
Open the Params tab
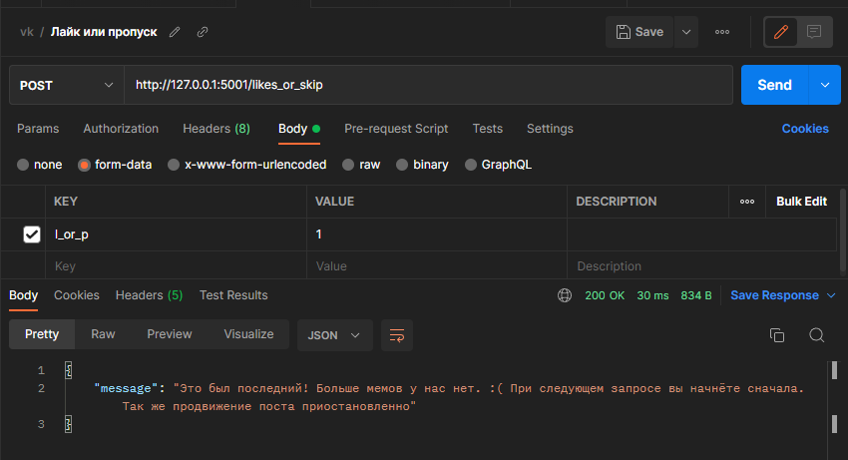pos(38,129)
